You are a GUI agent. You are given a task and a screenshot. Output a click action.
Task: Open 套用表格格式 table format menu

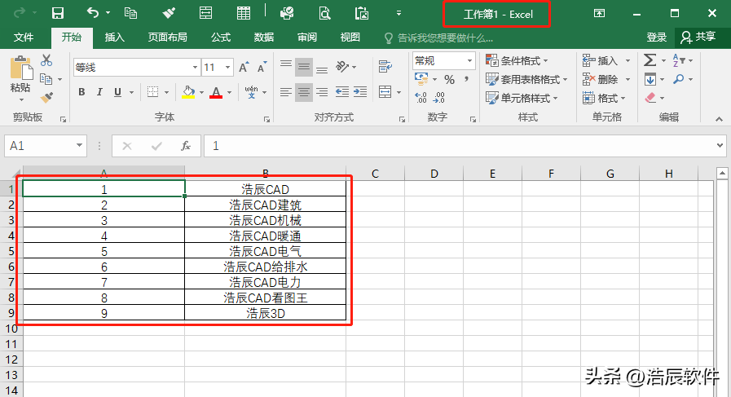click(526, 79)
